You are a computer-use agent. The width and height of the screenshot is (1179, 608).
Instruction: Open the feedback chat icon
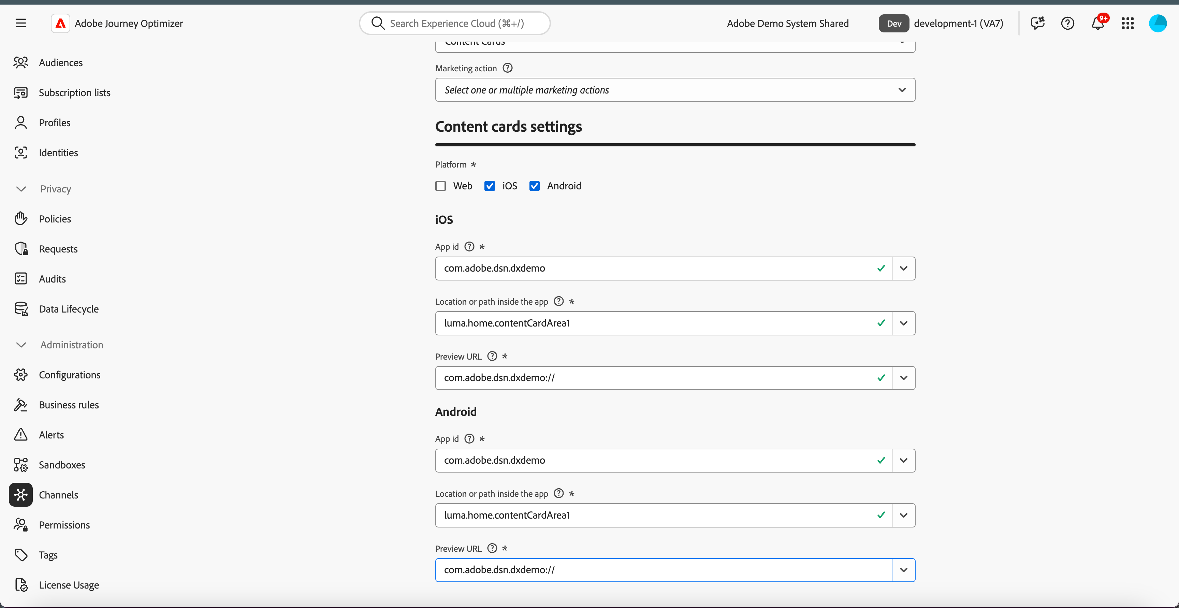click(1037, 23)
